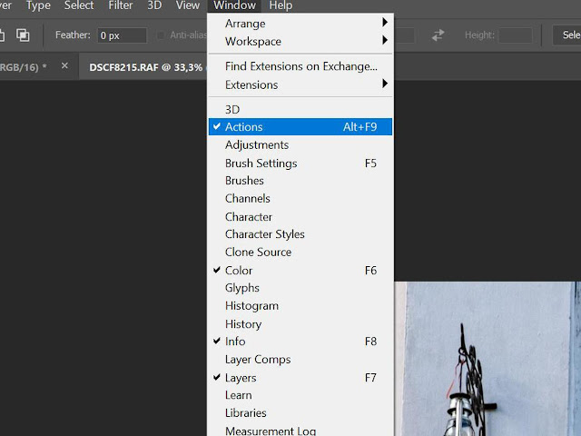581x436 pixels.
Task: Toggle the Color panel checkmark
Action: 300,271
